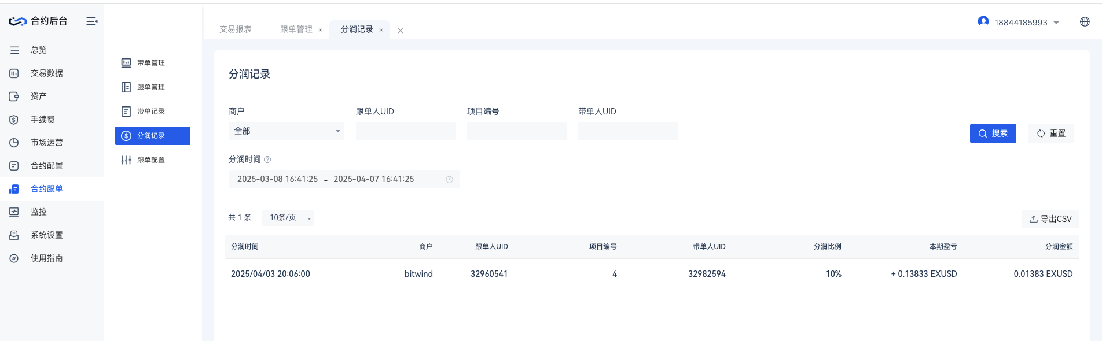The height and width of the screenshot is (341, 1102).
Task: Click the 重置 reset button
Action: pos(1051,134)
